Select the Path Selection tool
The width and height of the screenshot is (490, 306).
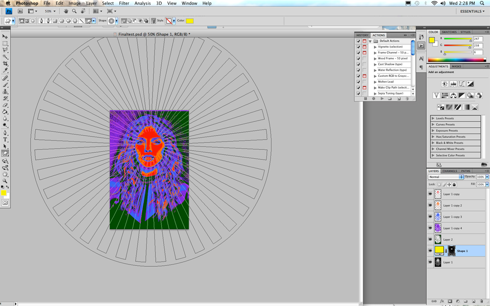[5, 146]
